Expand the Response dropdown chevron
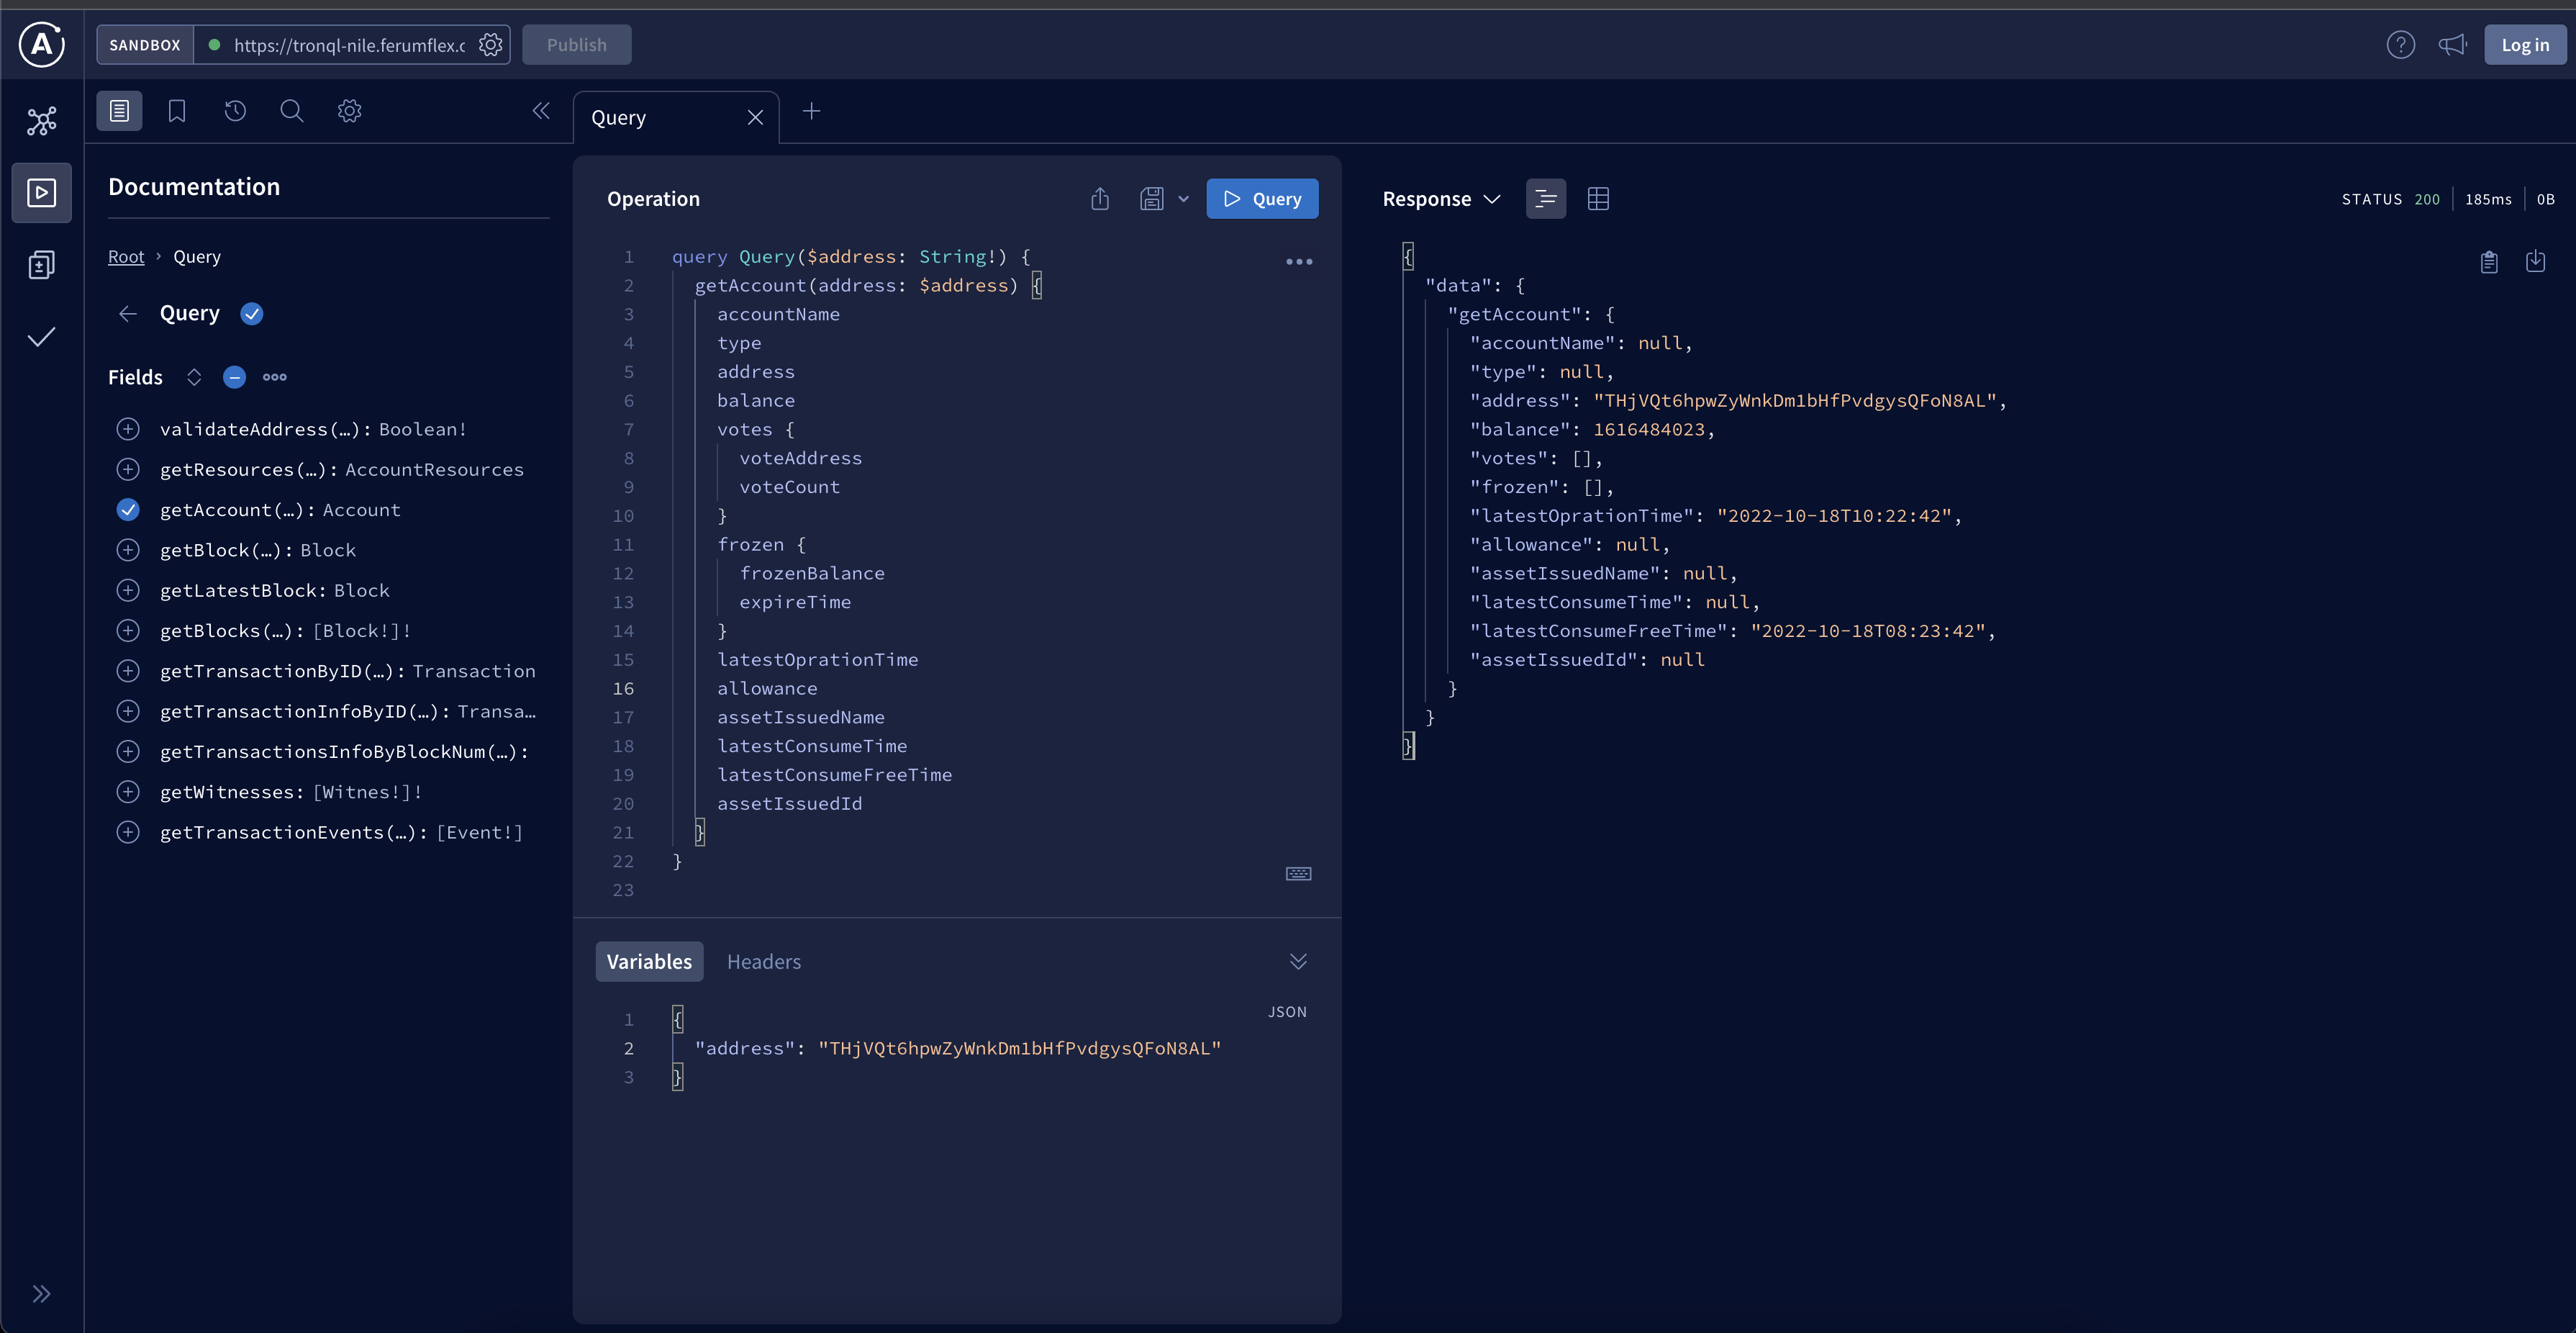The image size is (2576, 1333). (1492, 199)
